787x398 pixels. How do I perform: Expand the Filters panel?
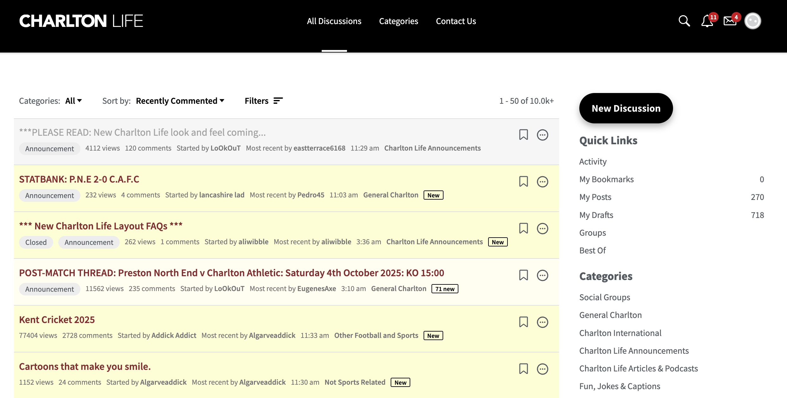(x=263, y=101)
